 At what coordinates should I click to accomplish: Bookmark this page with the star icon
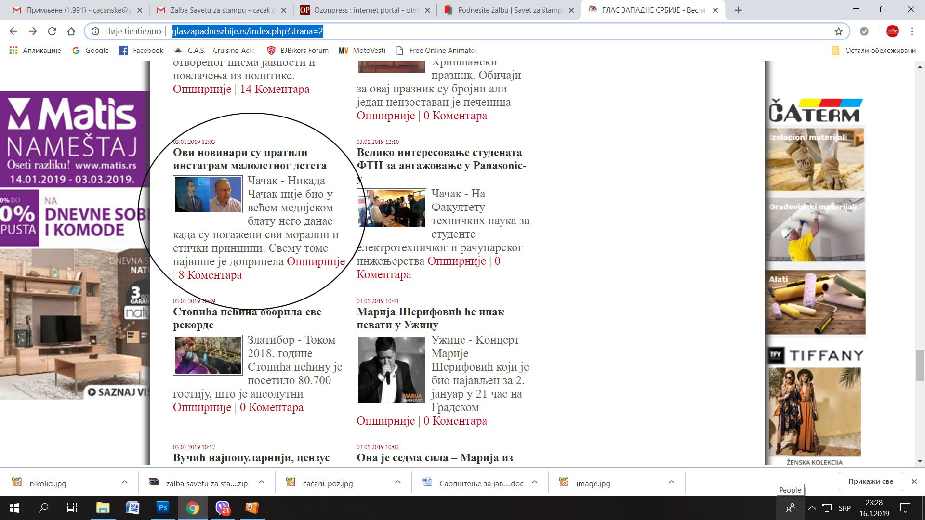click(839, 31)
